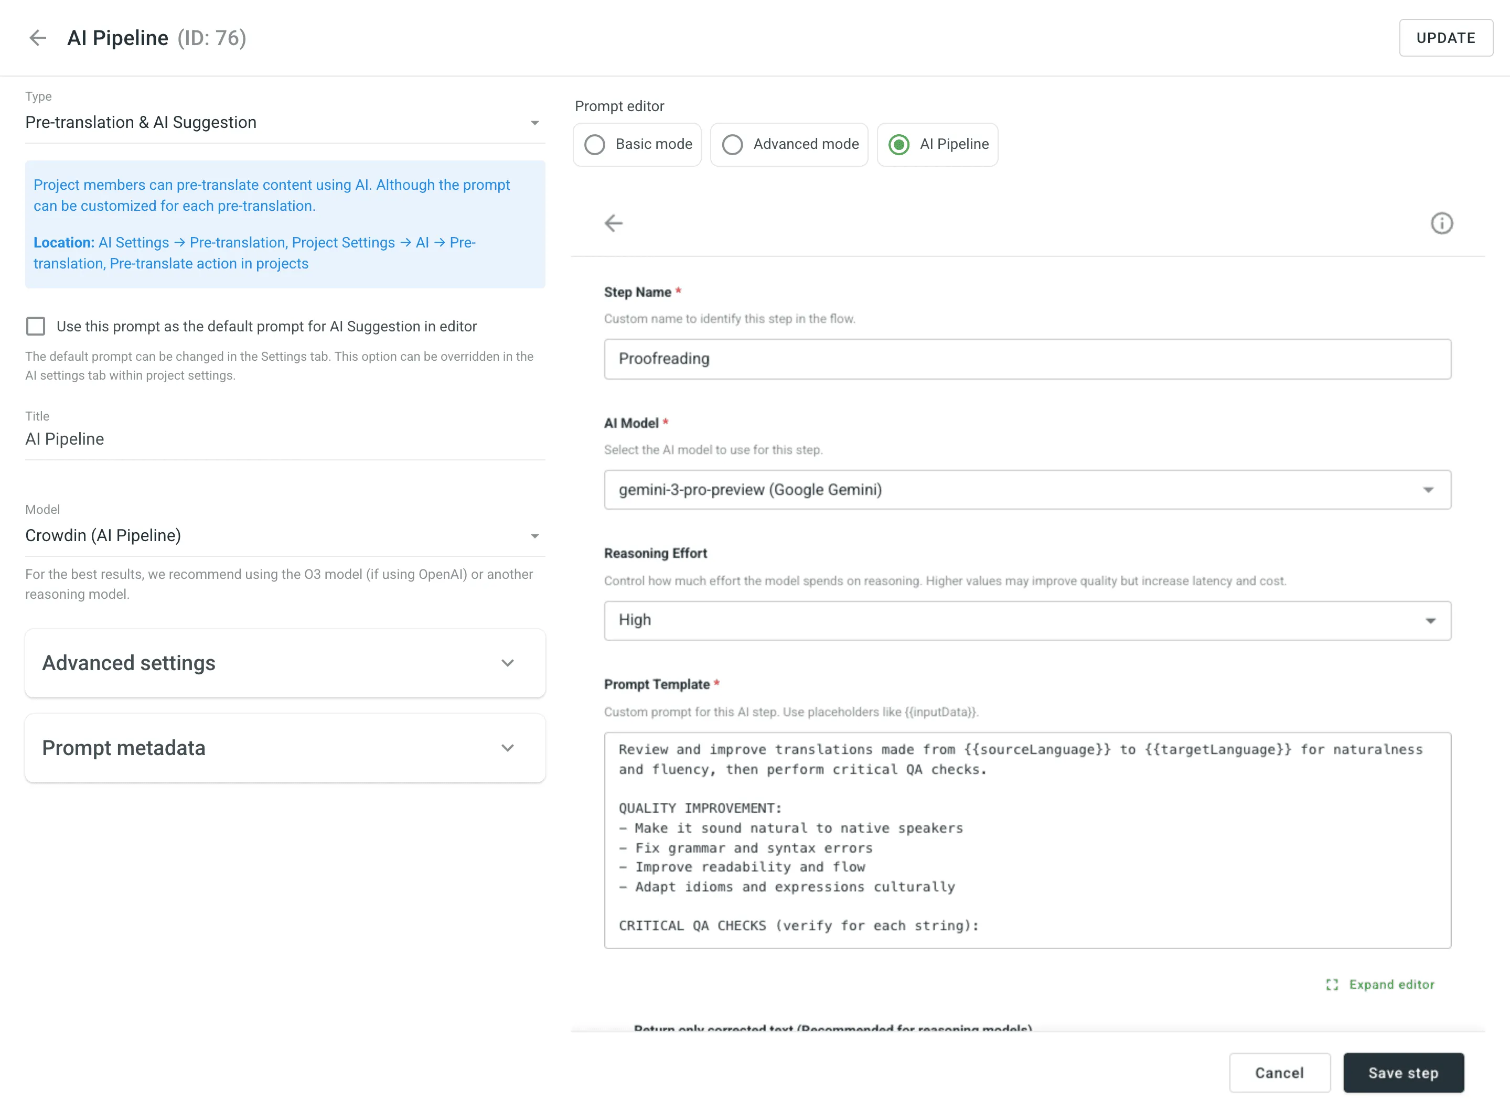Screen dimensions: 1510x1120
Task: Click the Save step button
Action: click(1403, 1072)
